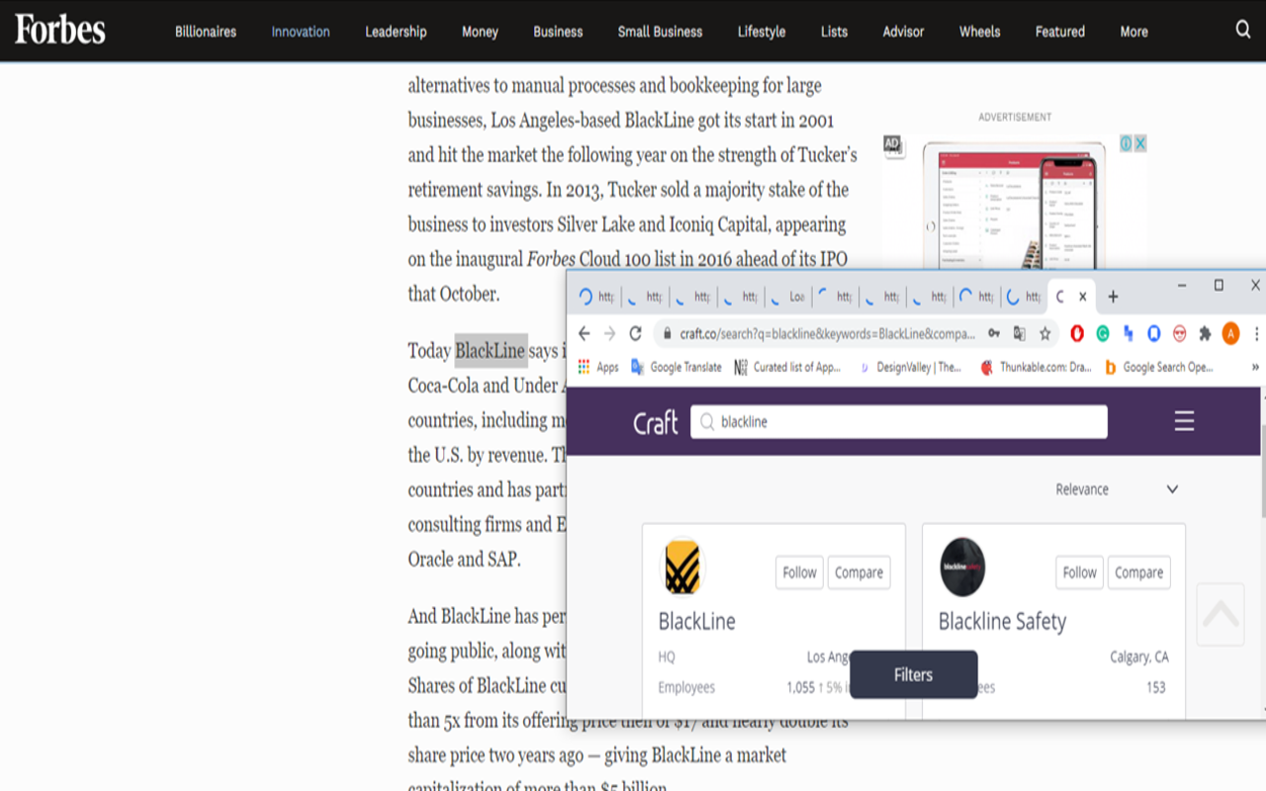Open the Leadership menu on Forbes

point(396,32)
